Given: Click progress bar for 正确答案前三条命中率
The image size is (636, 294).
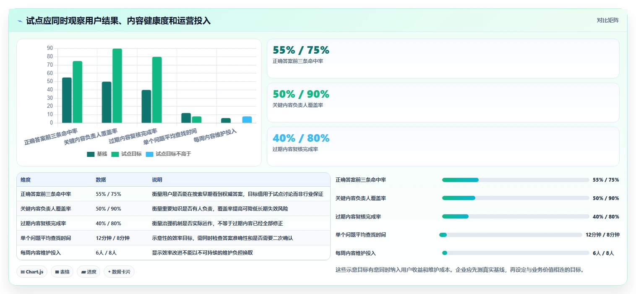Looking at the screenshot, I should point(516,180).
